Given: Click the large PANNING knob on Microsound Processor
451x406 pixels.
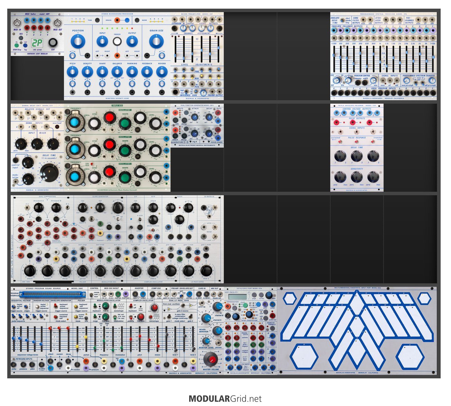Looking at the screenshot, I should (132, 72).
